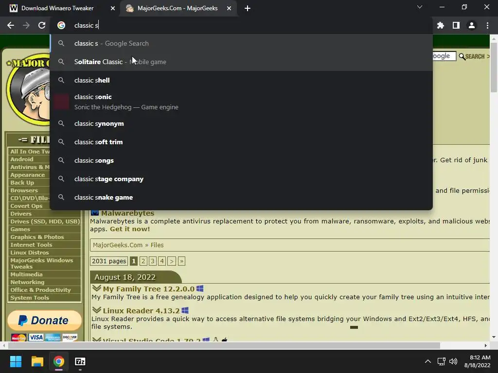Choose 'classic shell' suggestion
Image resolution: width=498 pixels, height=373 pixels.
241,80
